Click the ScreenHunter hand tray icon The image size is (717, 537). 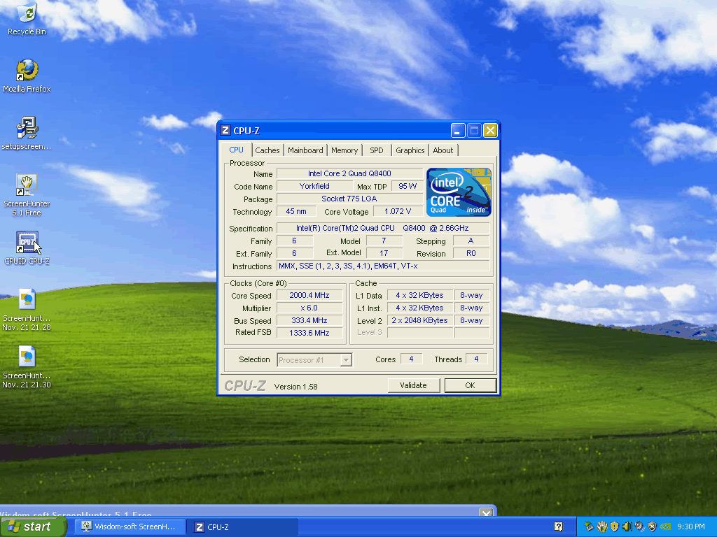click(601, 527)
